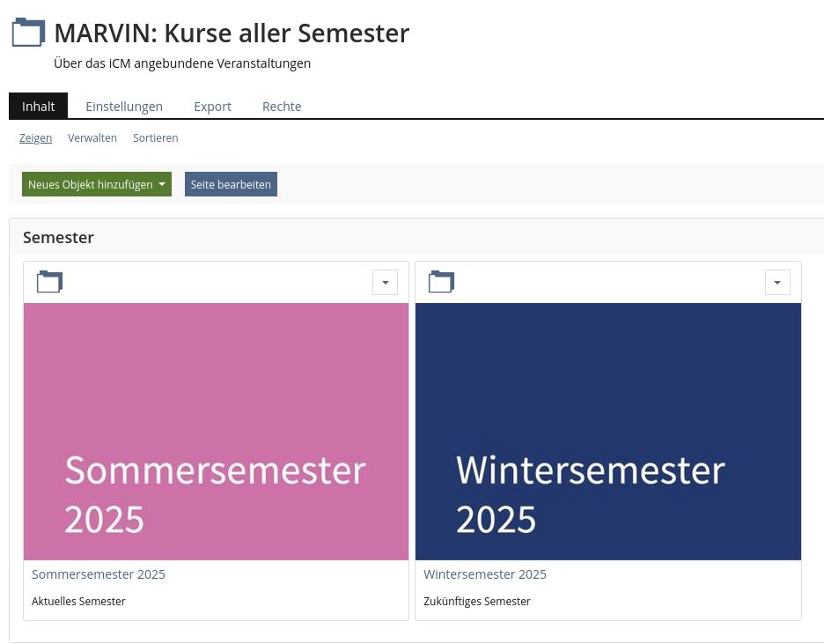Select the Inhalt tab

39,107
